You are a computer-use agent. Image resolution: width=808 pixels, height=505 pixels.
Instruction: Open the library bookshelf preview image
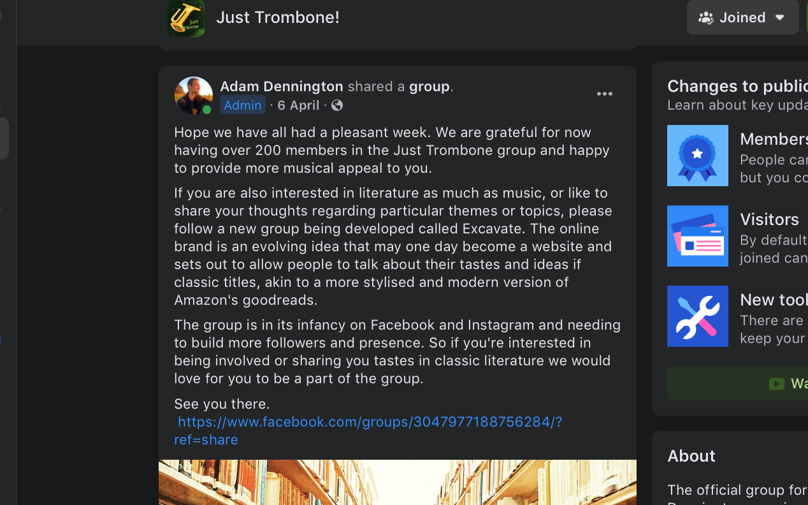[x=397, y=482]
